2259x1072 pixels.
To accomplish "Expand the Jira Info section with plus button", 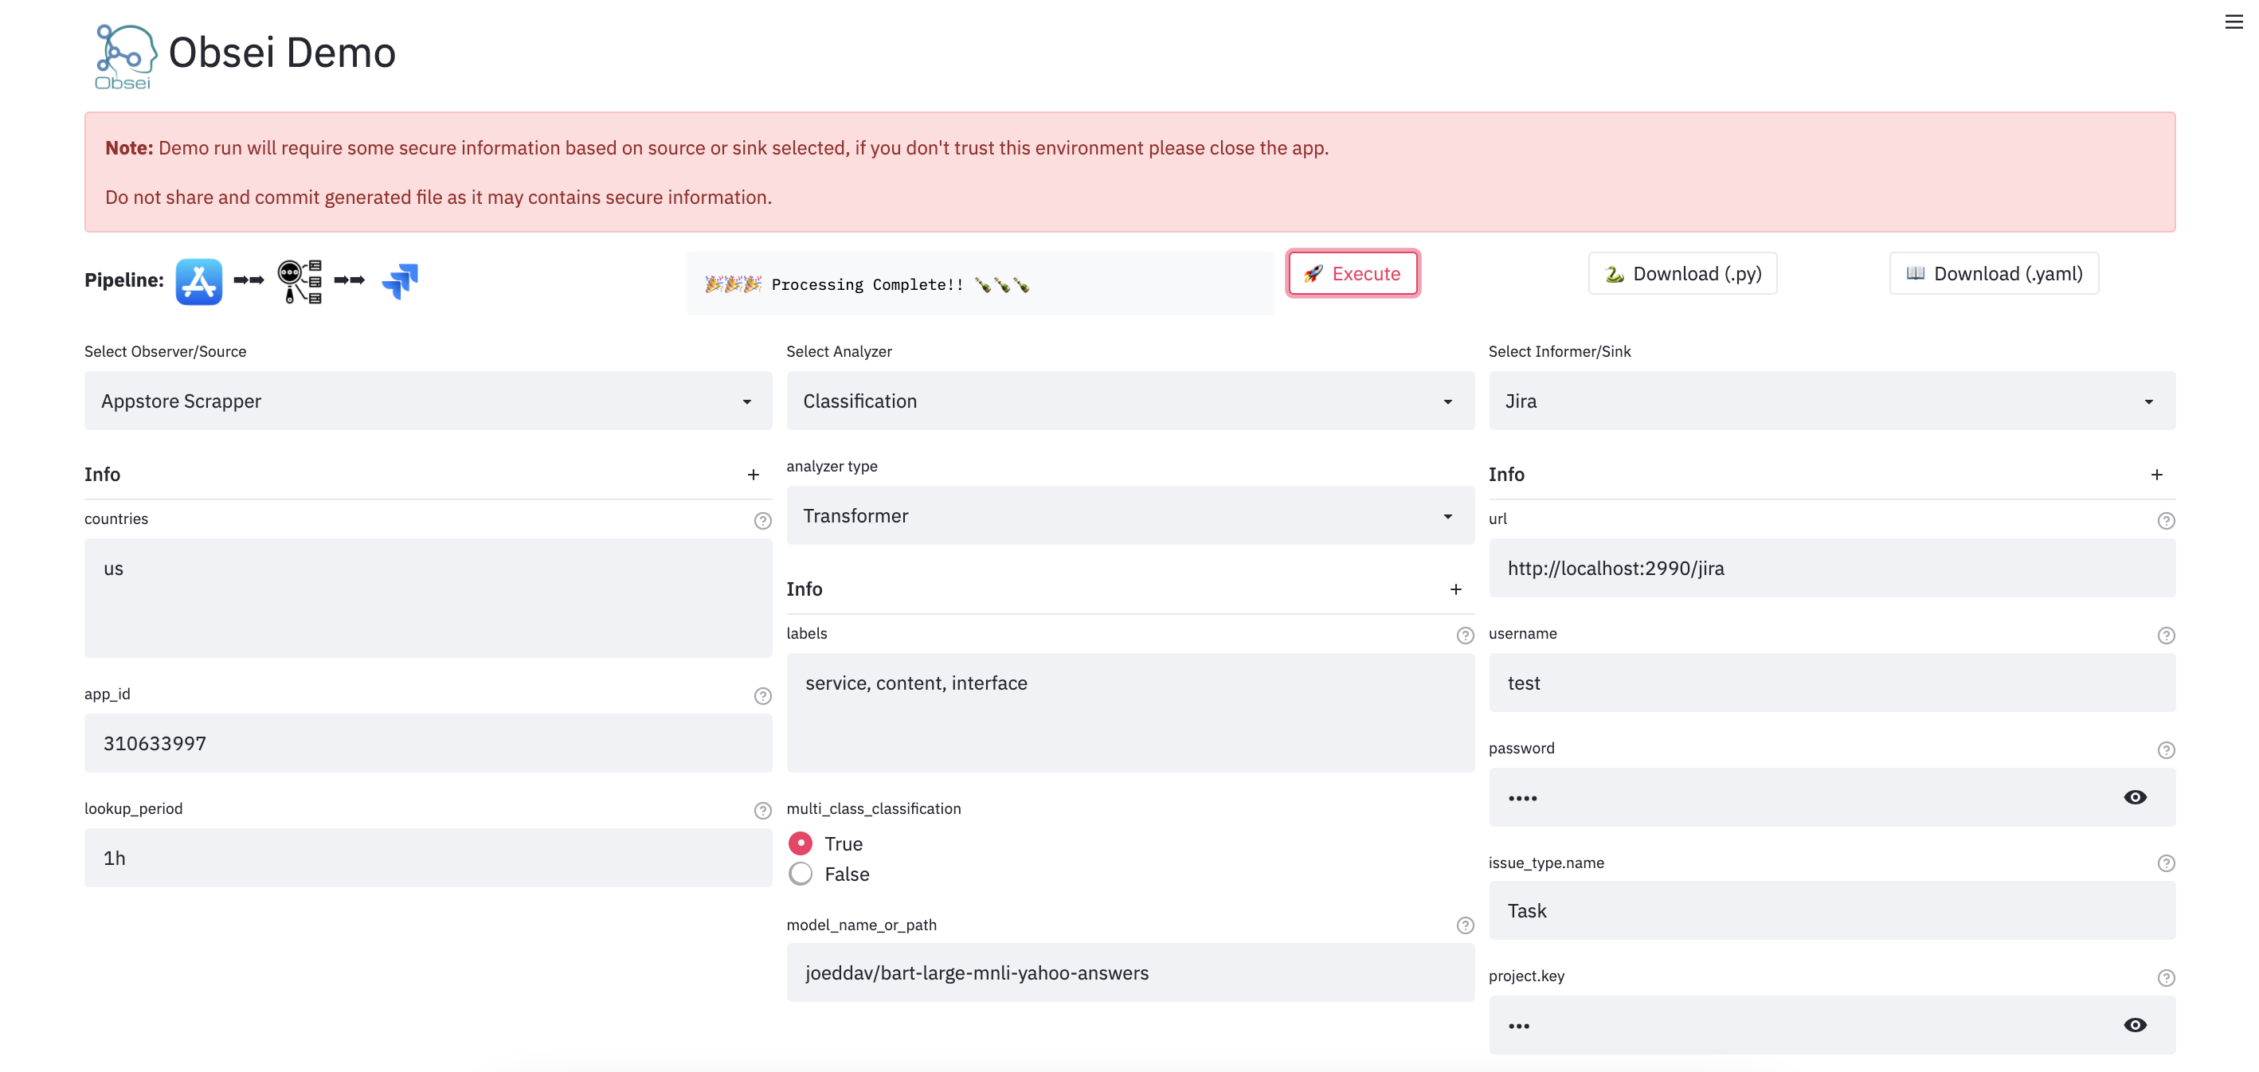I will pos(2157,474).
